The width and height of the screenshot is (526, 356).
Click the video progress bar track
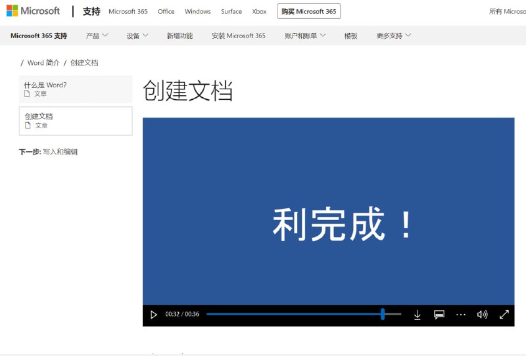[x=304, y=314]
